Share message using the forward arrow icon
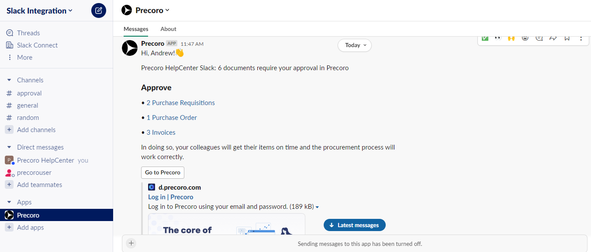The width and height of the screenshot is (591, 252). coord(553,38)
